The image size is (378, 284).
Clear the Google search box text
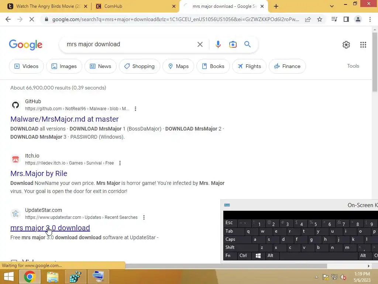click(200, 44)
